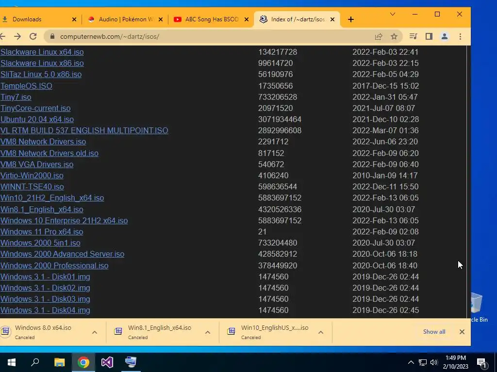Click the Chrome taskbar icon
497x372 pixels.
pos(83,362)
